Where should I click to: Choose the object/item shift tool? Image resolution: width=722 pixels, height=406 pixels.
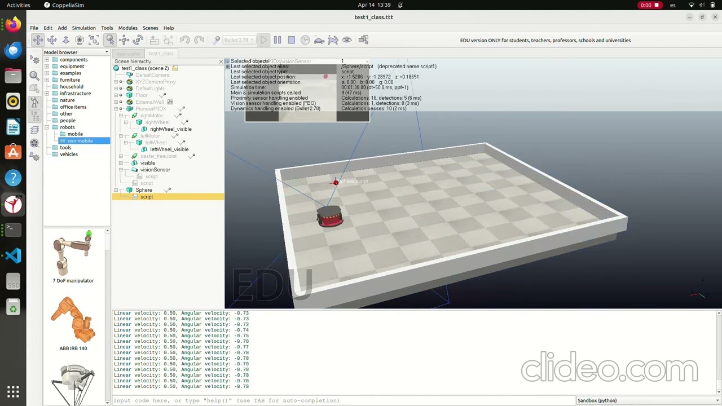point(124,40)
